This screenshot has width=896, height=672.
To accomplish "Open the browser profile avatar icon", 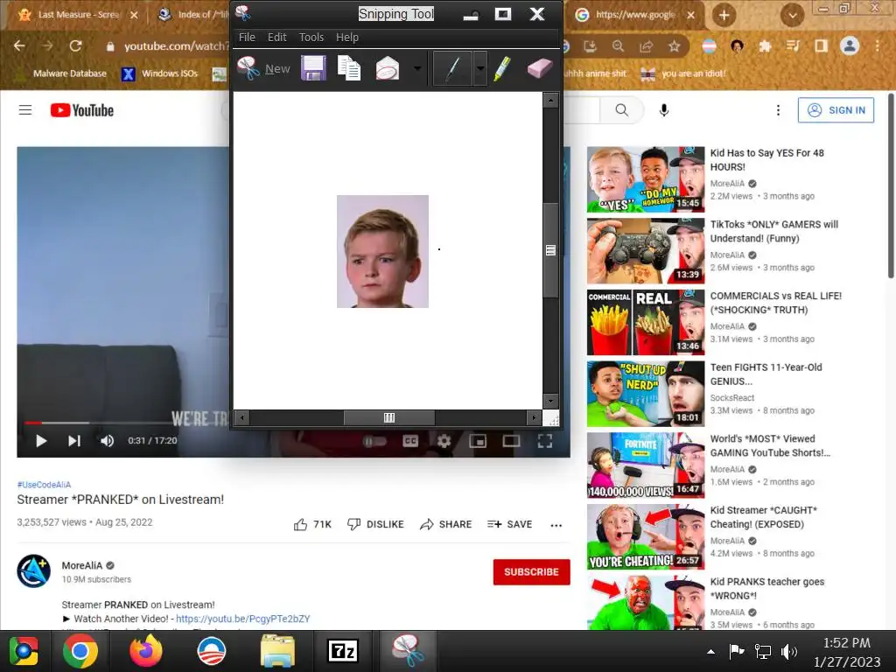I will coord(850,45).
